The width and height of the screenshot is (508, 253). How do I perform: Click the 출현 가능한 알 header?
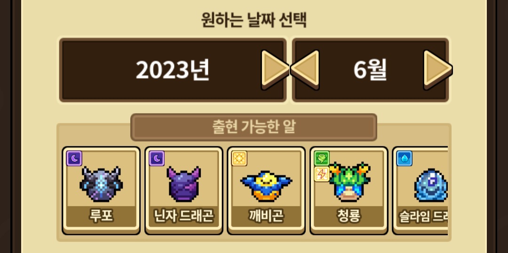(x=254, y=127)
